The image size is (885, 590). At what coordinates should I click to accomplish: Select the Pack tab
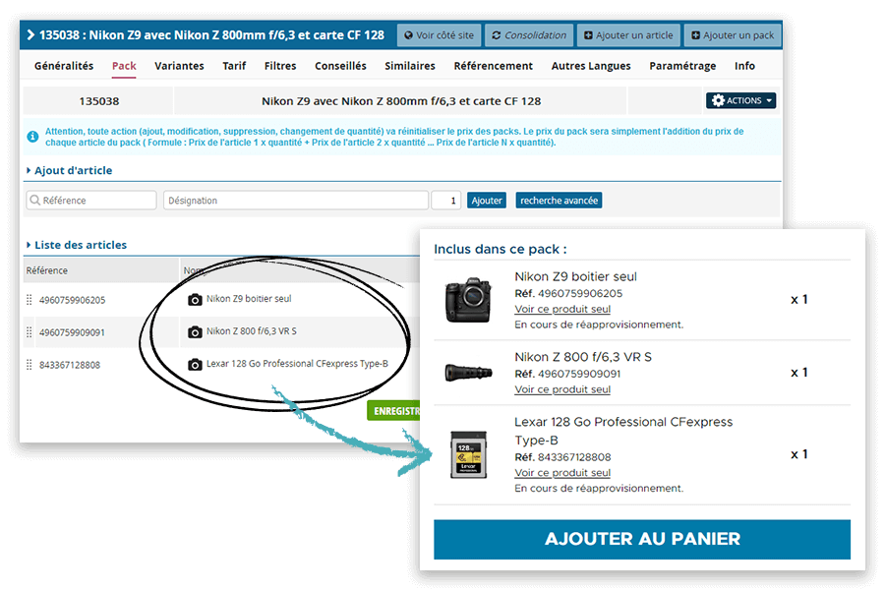coord(124,66)
